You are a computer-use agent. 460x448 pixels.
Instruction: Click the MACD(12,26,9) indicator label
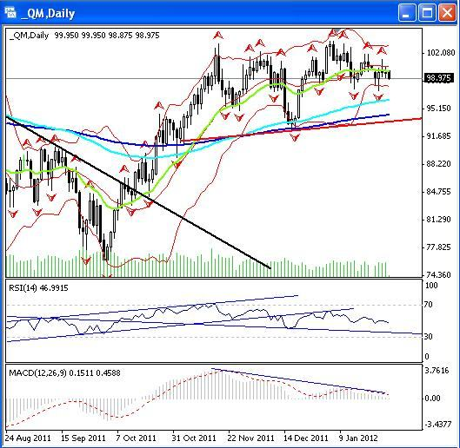click(x=64, y=373)
